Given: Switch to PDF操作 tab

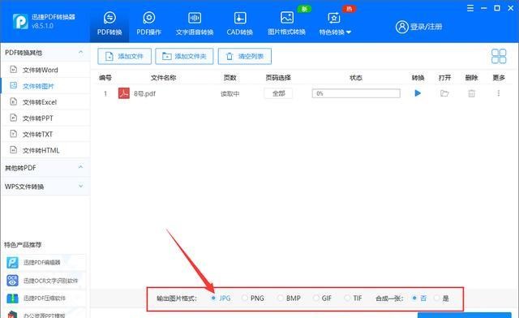Looking at the screenshot, I should 149,24.
